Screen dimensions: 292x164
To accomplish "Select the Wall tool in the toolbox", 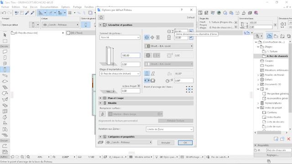I will click(5, 51).
